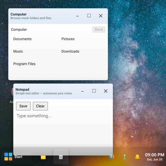Maximize the Notepad window
Viewport: 166px width, 166px height.
pos(94,91)
